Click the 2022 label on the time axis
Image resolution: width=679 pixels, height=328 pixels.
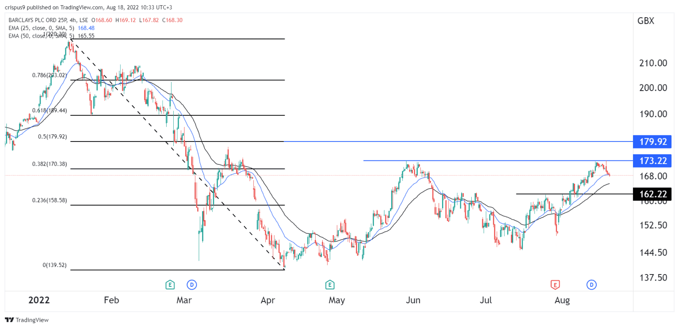[39, 300]
